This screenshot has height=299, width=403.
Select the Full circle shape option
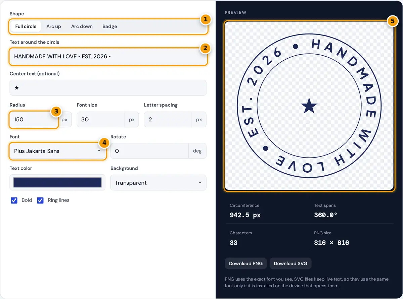pos(26,26)
